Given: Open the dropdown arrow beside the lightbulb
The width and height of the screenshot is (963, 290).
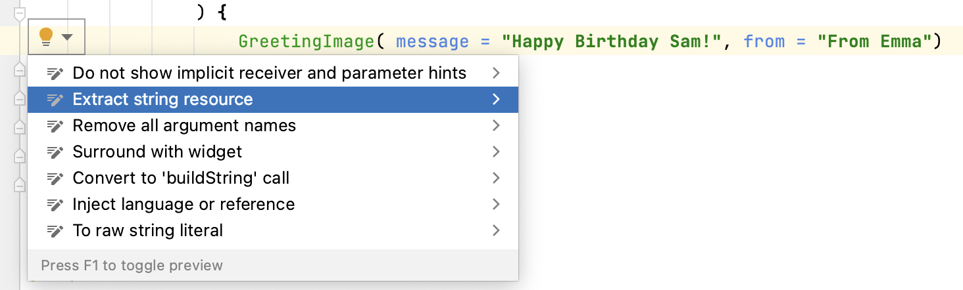Looking at the screenshot, I should 67,37.
